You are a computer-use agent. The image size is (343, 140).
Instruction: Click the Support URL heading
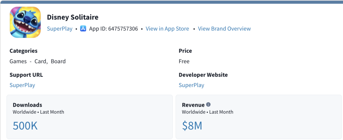26,75
